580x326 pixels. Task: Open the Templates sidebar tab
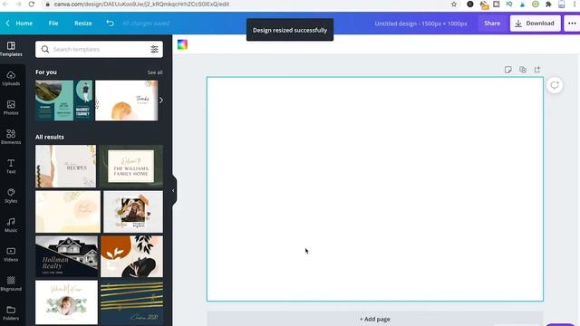pos(11,49)
